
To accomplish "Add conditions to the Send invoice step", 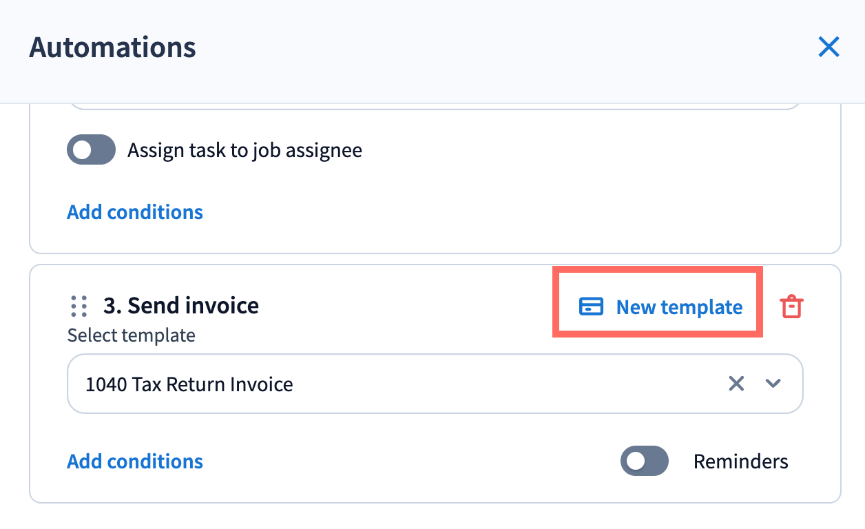I will pos(135,461).
